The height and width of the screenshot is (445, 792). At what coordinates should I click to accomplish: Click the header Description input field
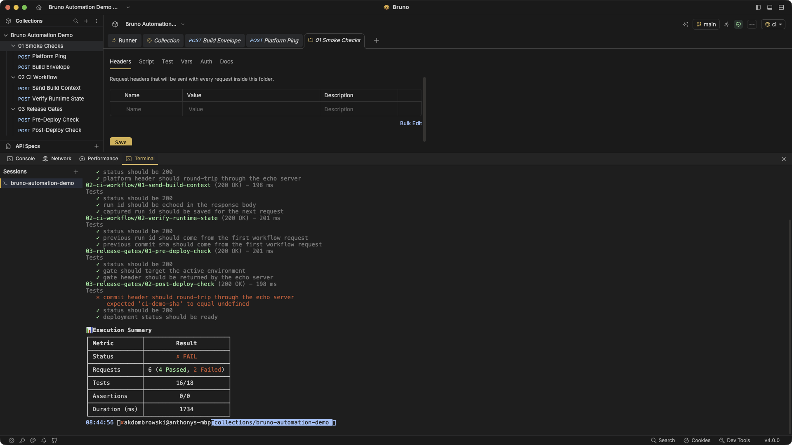[359, 110]
